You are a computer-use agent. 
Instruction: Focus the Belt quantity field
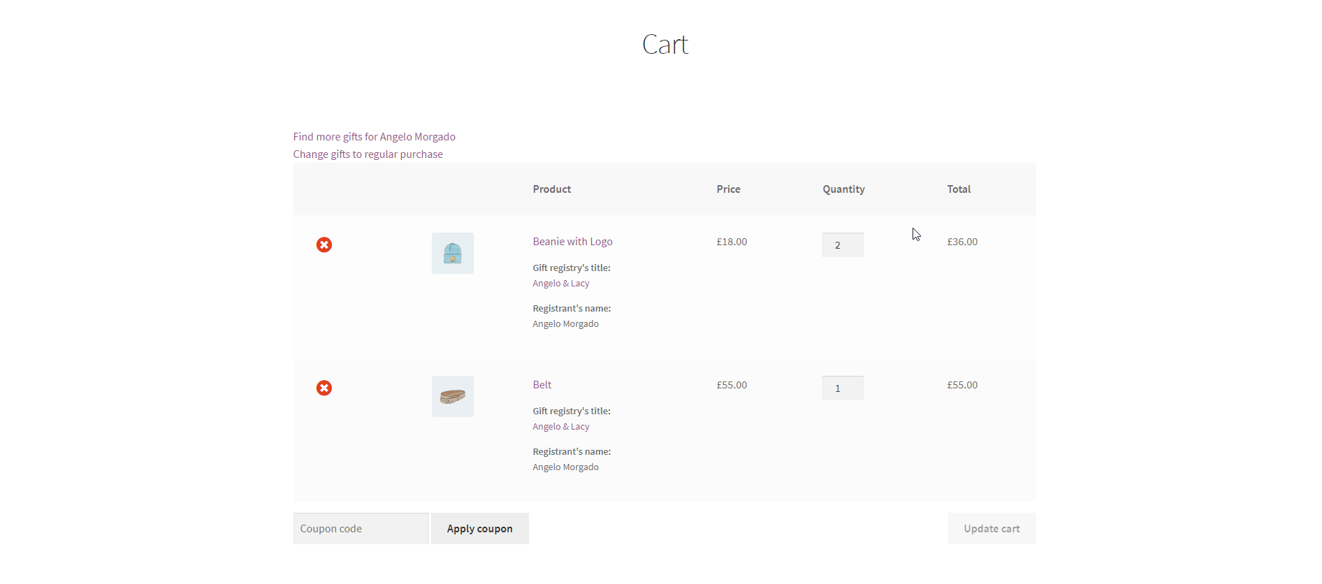[842, 388]
